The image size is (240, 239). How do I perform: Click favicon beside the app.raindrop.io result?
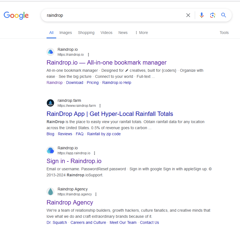(50, 150)
